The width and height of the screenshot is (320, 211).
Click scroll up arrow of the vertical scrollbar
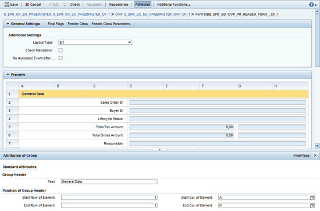(x=317, y=12)
